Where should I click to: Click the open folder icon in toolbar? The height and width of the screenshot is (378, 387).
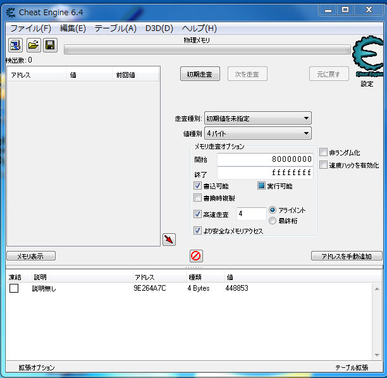coord(34,45)
